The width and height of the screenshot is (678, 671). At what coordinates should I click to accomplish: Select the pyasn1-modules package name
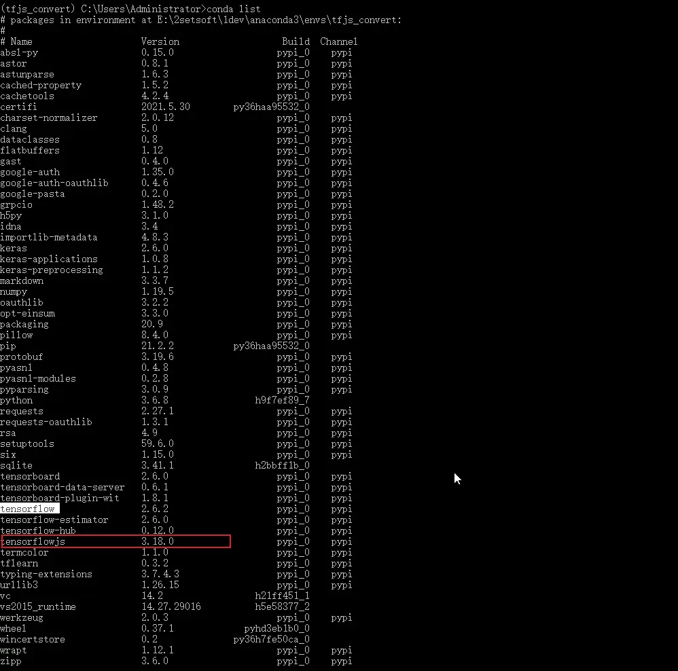point(38,379)
